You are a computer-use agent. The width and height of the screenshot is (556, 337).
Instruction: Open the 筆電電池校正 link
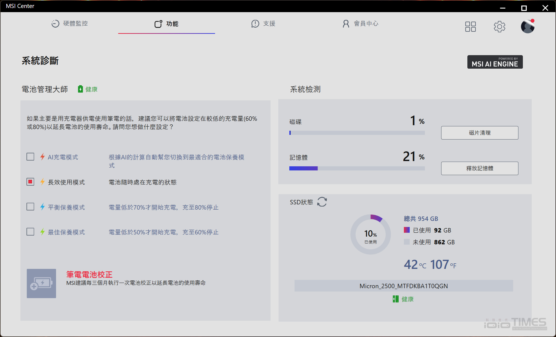pos(89,274)
